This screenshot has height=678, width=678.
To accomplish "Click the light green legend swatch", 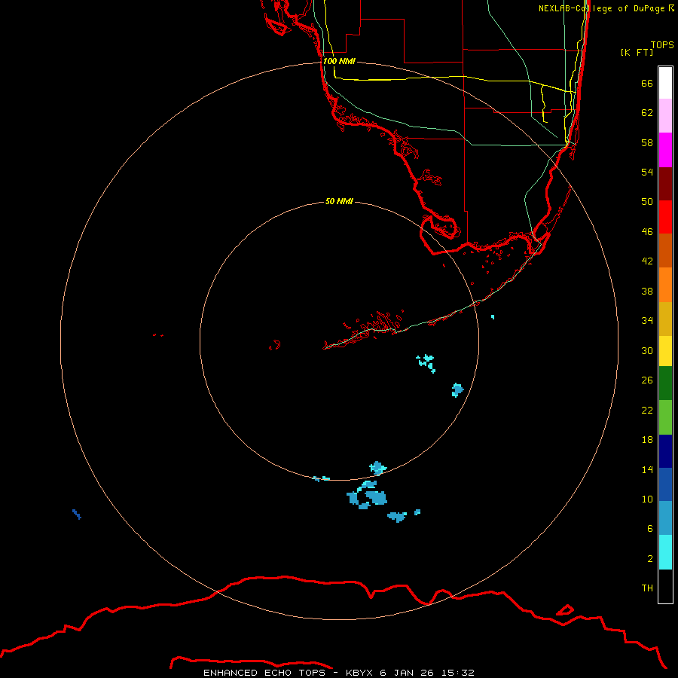I will 665,417.
